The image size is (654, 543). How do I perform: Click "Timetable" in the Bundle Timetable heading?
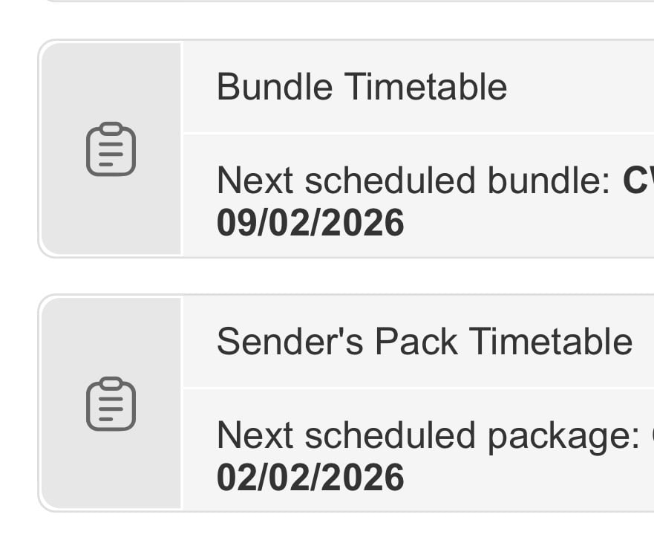(x=425, y=88)
